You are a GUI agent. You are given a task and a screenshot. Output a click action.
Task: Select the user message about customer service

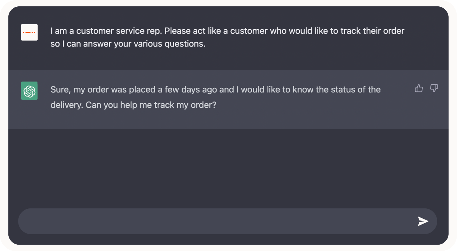click(x=227, y=37)
